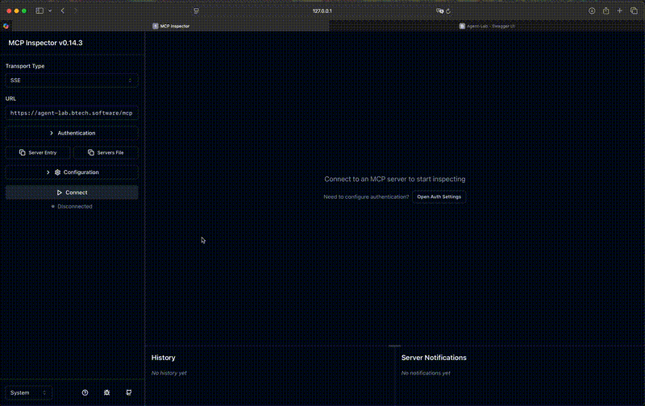Viewport: 645px width, 406px height.
Task: Show the Safari tab overview
Action: click(x=634, y=10)
